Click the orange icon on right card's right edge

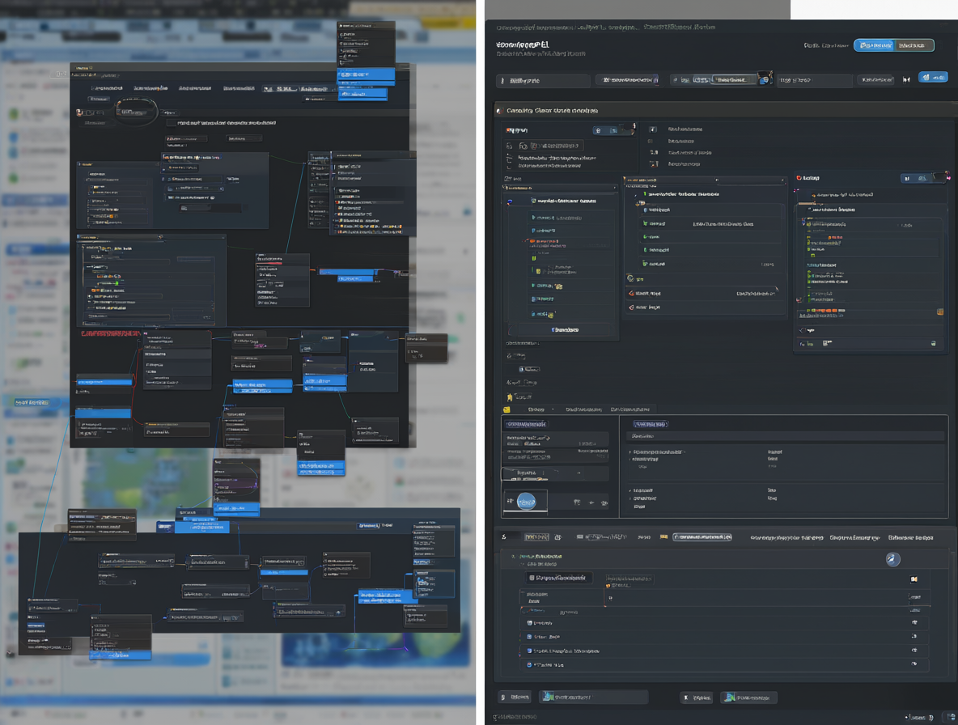click(940, 312)
